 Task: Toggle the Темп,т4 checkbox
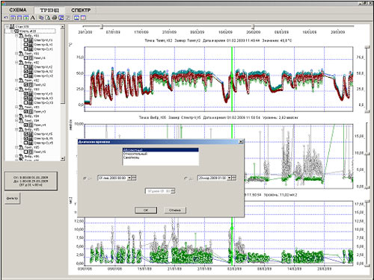(25, 125)
